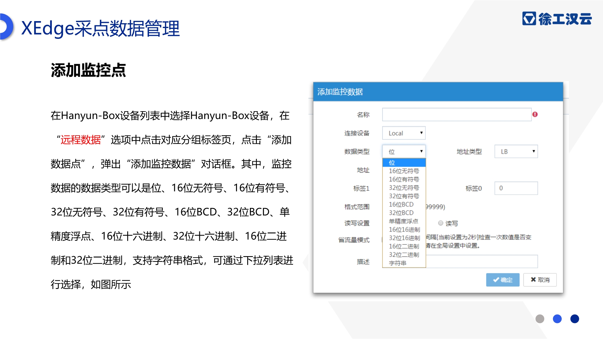Select 16位有符号 from the dropdown list
Image resolution: width=603 pixels, height=339 pixels.
click(404, 179)
